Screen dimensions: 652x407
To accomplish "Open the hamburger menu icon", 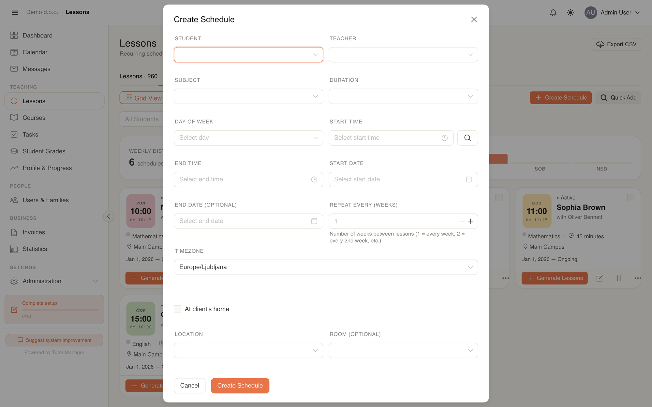I will point(15,12).
